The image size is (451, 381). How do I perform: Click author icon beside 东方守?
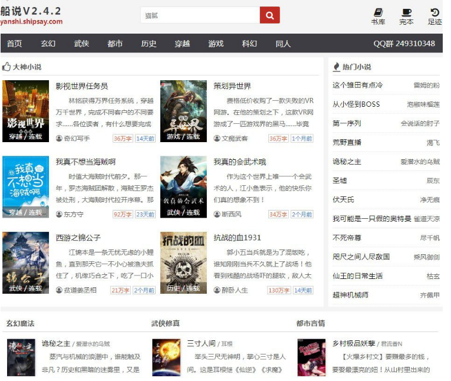click(59, 214)
